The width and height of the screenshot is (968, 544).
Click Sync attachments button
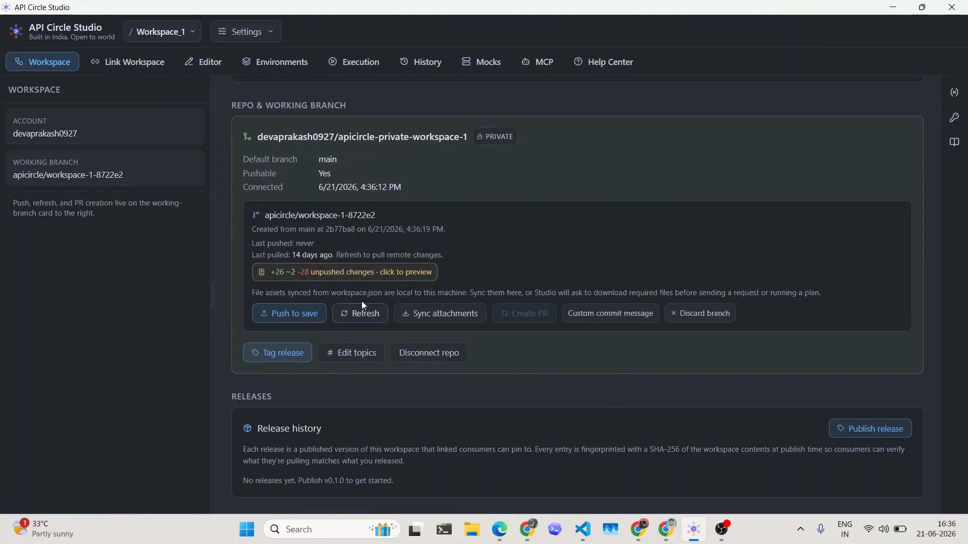coord(440,313)
